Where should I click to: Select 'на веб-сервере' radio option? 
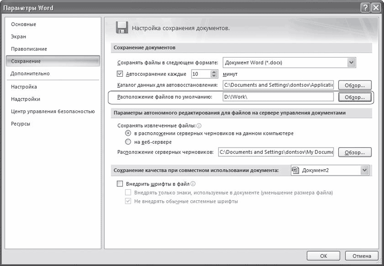128,142
